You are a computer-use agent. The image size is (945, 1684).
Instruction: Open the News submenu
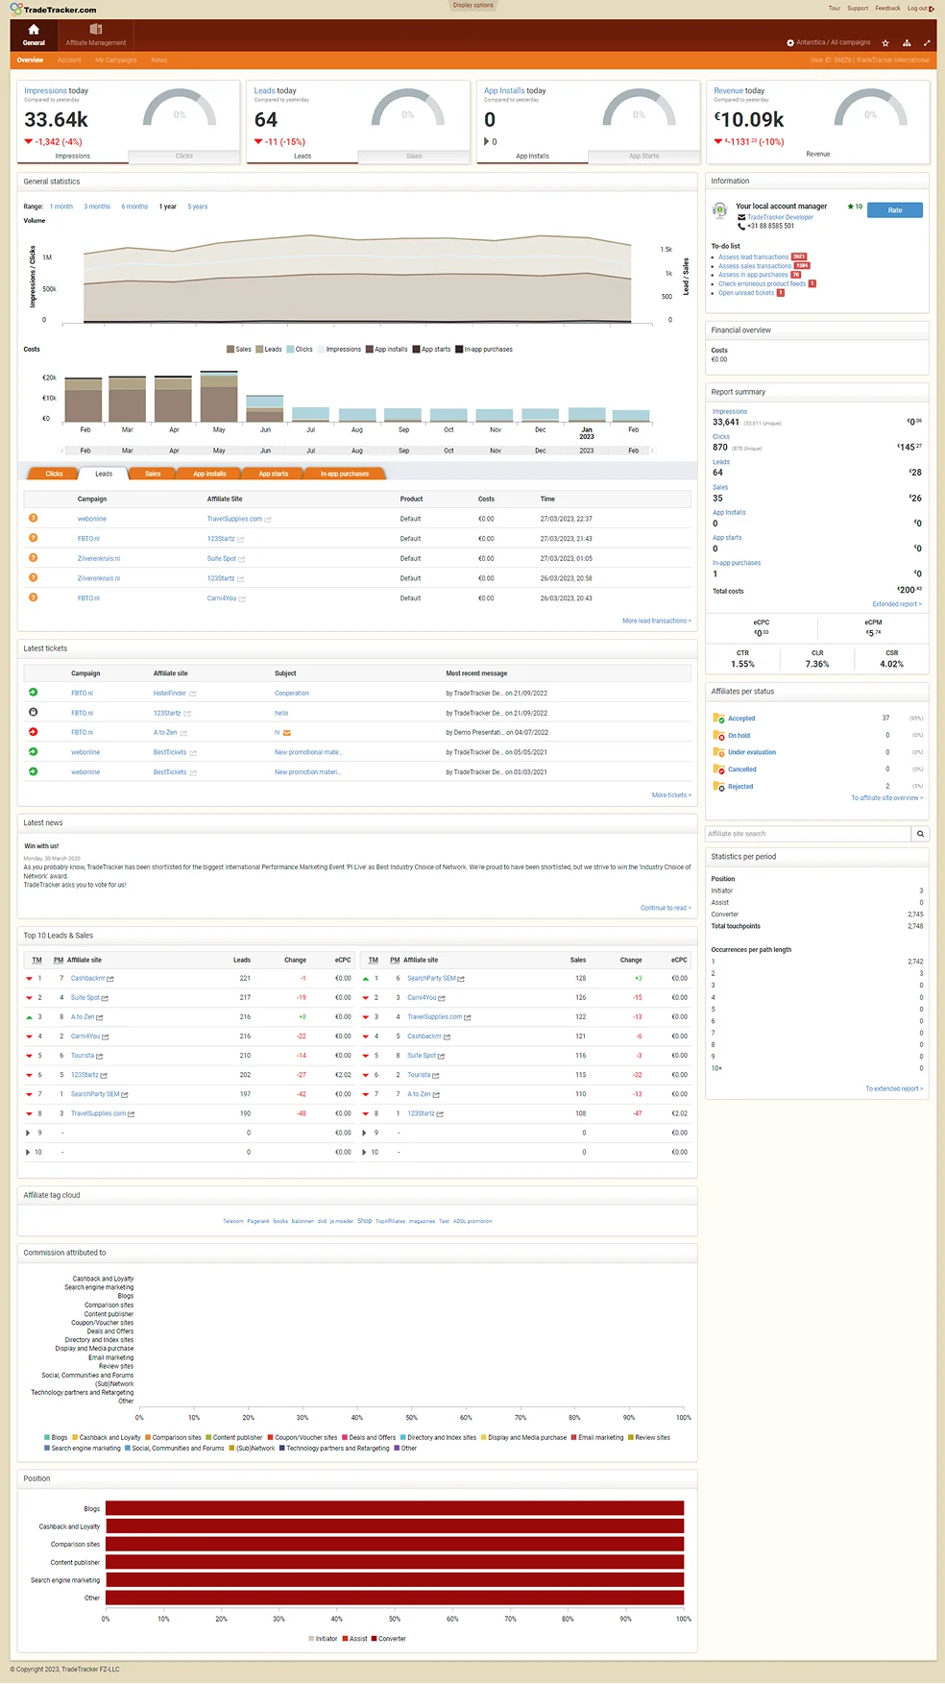coord(159,60)
